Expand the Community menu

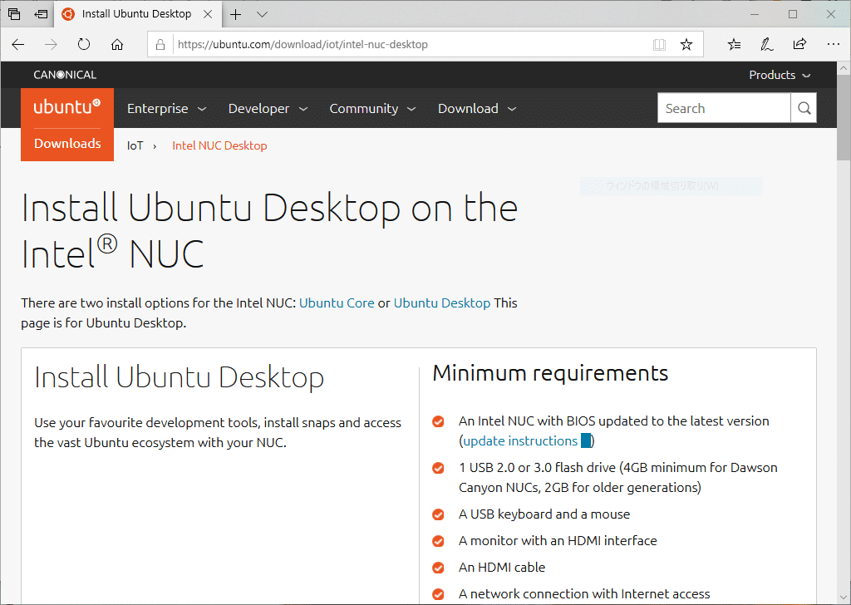(373, 109)
